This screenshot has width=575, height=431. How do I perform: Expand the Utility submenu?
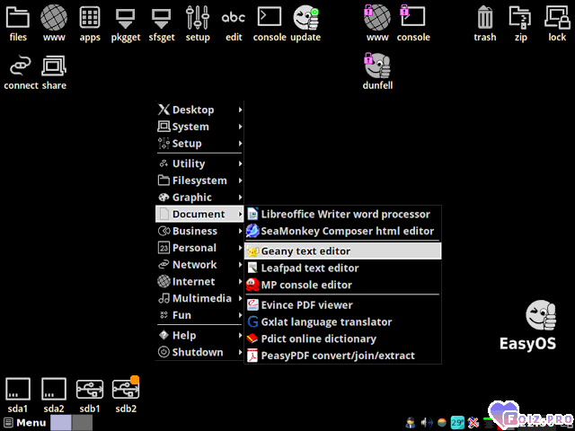199,163
